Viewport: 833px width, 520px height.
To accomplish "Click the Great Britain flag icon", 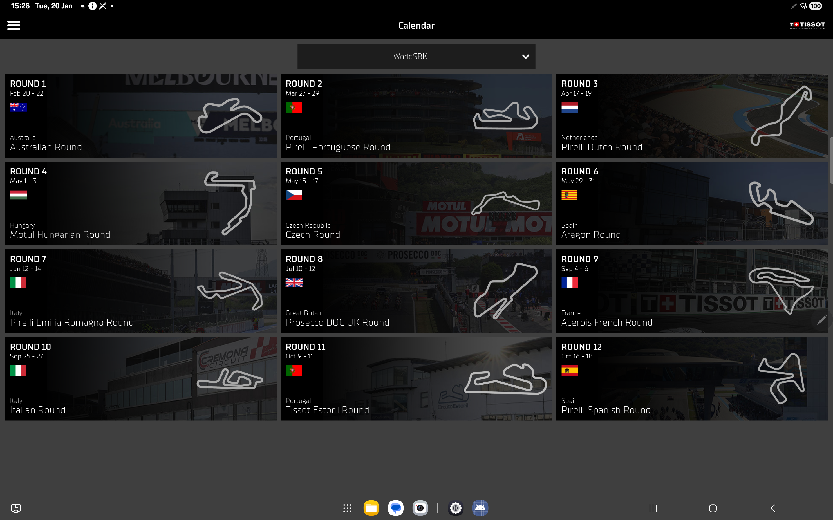I will click(294, 283).
